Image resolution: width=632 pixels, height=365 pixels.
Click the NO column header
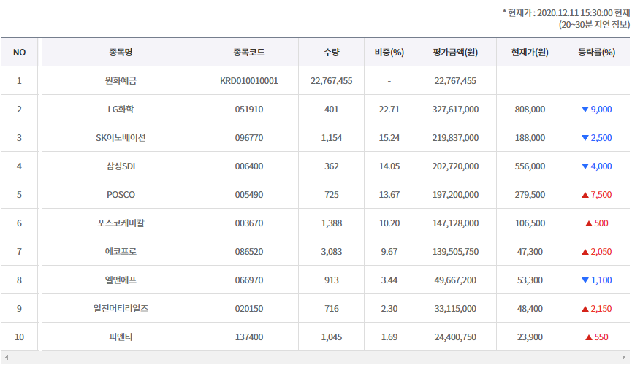pos(19,53)
